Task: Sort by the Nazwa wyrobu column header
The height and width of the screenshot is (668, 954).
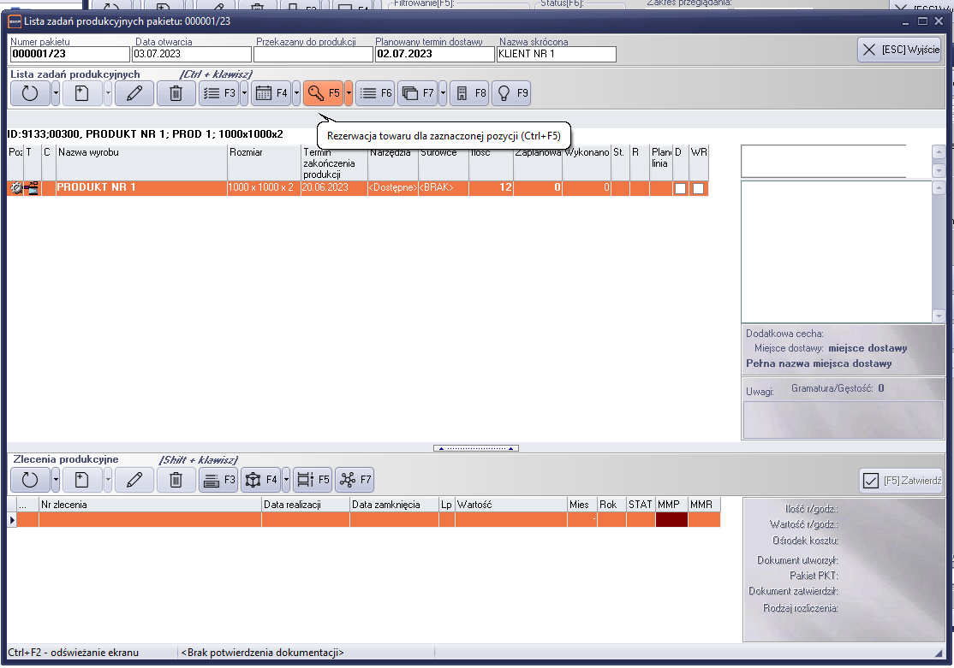Action: pyautogui.click(x=141, y=152)
